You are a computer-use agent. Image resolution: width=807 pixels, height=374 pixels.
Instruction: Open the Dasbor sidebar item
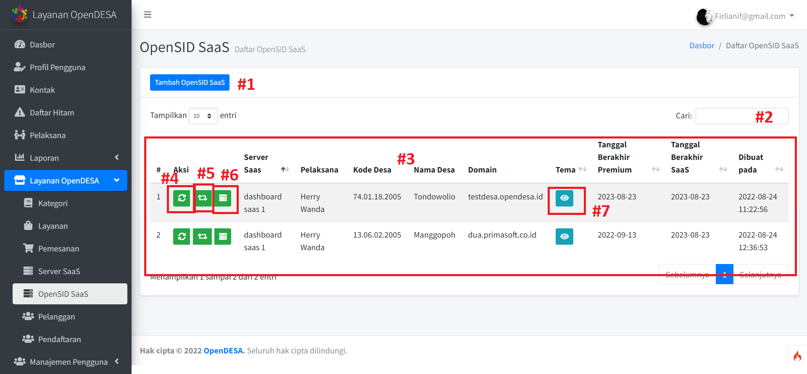tap(66, 44)
